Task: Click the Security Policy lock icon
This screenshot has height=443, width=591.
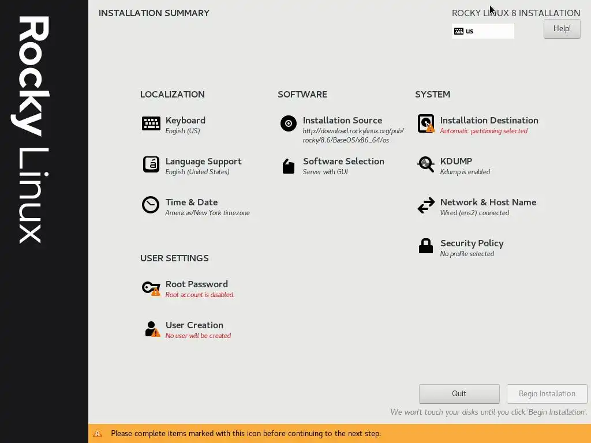Action: [426, 246]
